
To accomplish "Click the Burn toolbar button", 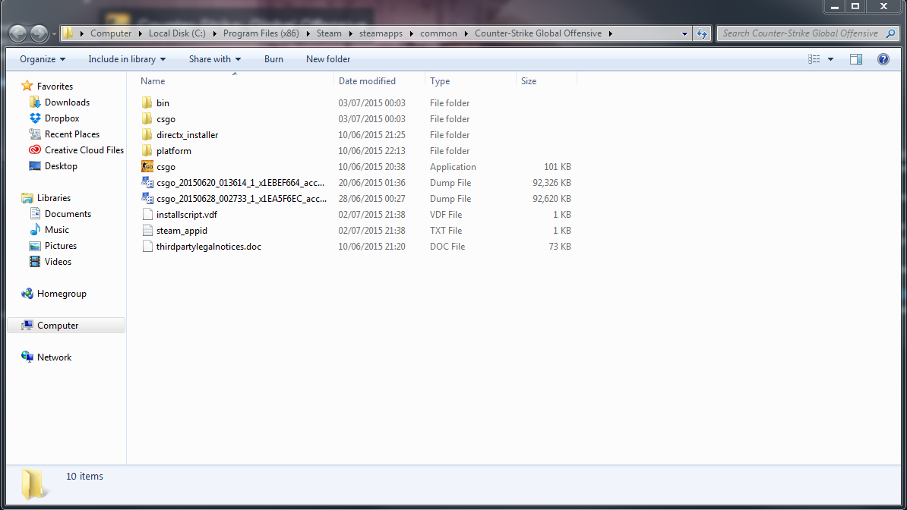I will 273,59.
